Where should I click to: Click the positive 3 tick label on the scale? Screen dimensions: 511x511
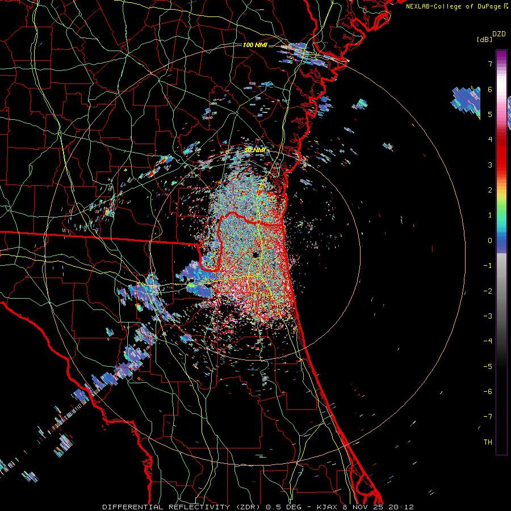[490, 165]
